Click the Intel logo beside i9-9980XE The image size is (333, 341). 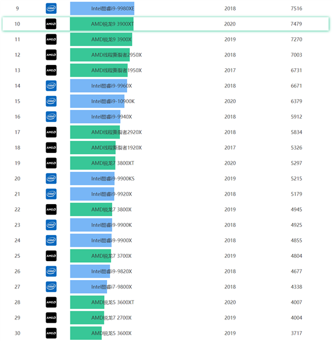[51, 8]
